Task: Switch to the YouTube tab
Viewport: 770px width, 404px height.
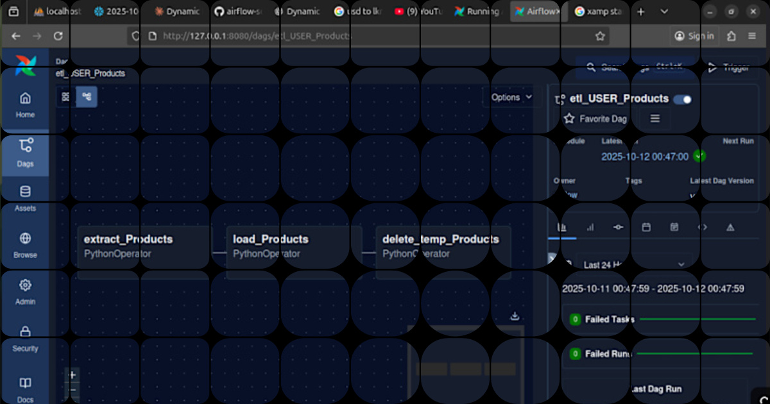Action: (419, 12)
